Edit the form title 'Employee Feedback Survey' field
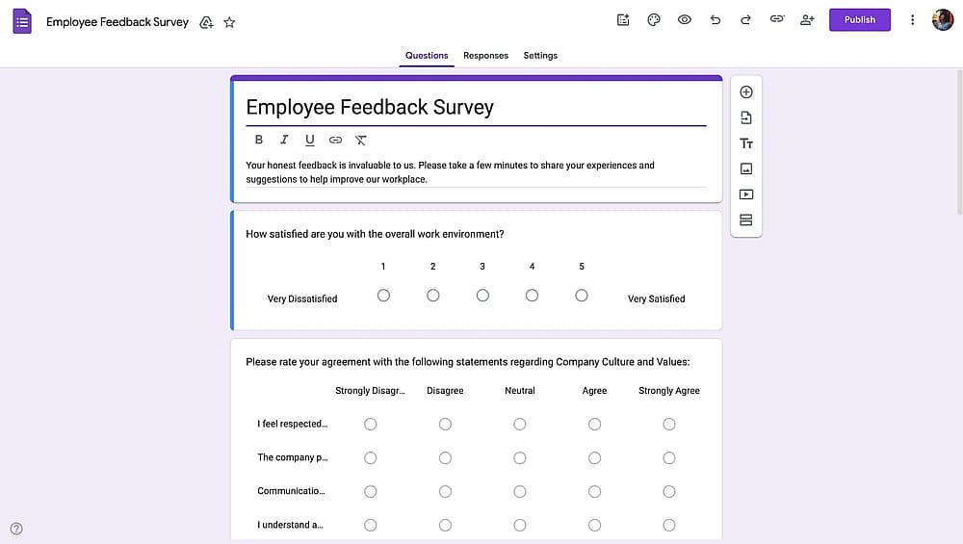The width and height of the screenshot is (963, 544). (476, 108)
